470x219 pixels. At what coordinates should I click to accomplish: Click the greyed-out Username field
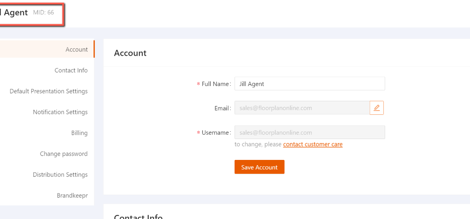[309, 133]
